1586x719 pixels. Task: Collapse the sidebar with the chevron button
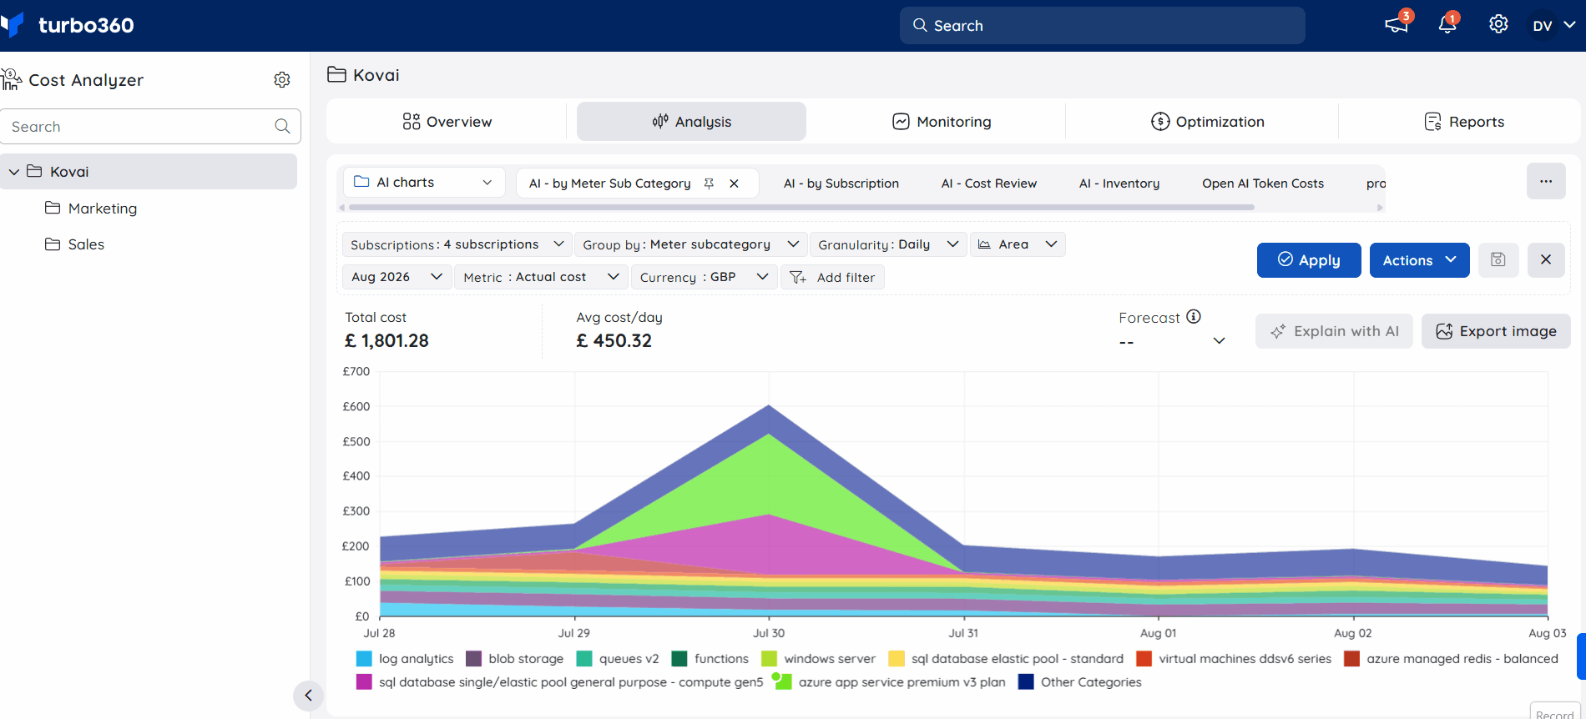tap(308, 696)
